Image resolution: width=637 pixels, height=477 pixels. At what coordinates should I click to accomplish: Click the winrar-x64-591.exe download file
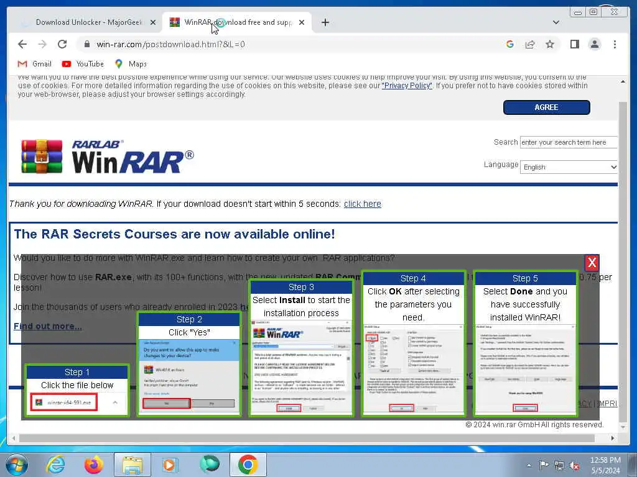tap(64, 402)
